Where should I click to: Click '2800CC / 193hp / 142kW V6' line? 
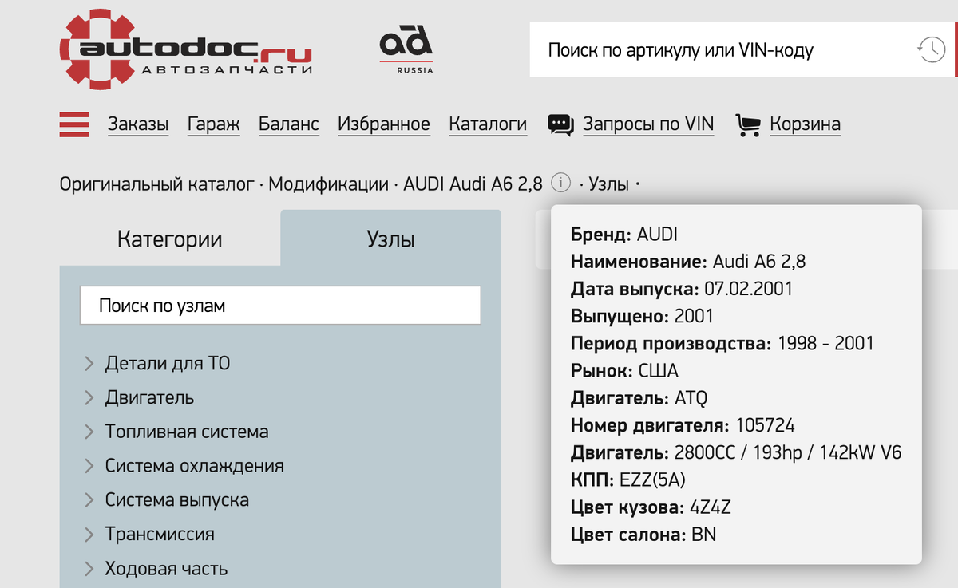point(736,452)
